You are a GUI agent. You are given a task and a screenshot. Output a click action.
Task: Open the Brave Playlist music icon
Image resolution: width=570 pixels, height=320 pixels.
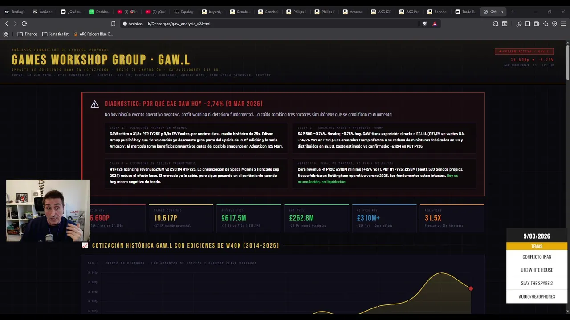(x=519, y=24)
